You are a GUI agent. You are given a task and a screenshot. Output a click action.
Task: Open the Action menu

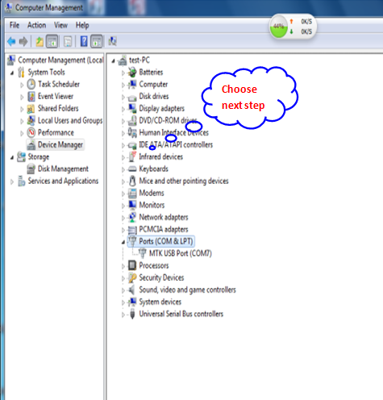tap(36, 25)
